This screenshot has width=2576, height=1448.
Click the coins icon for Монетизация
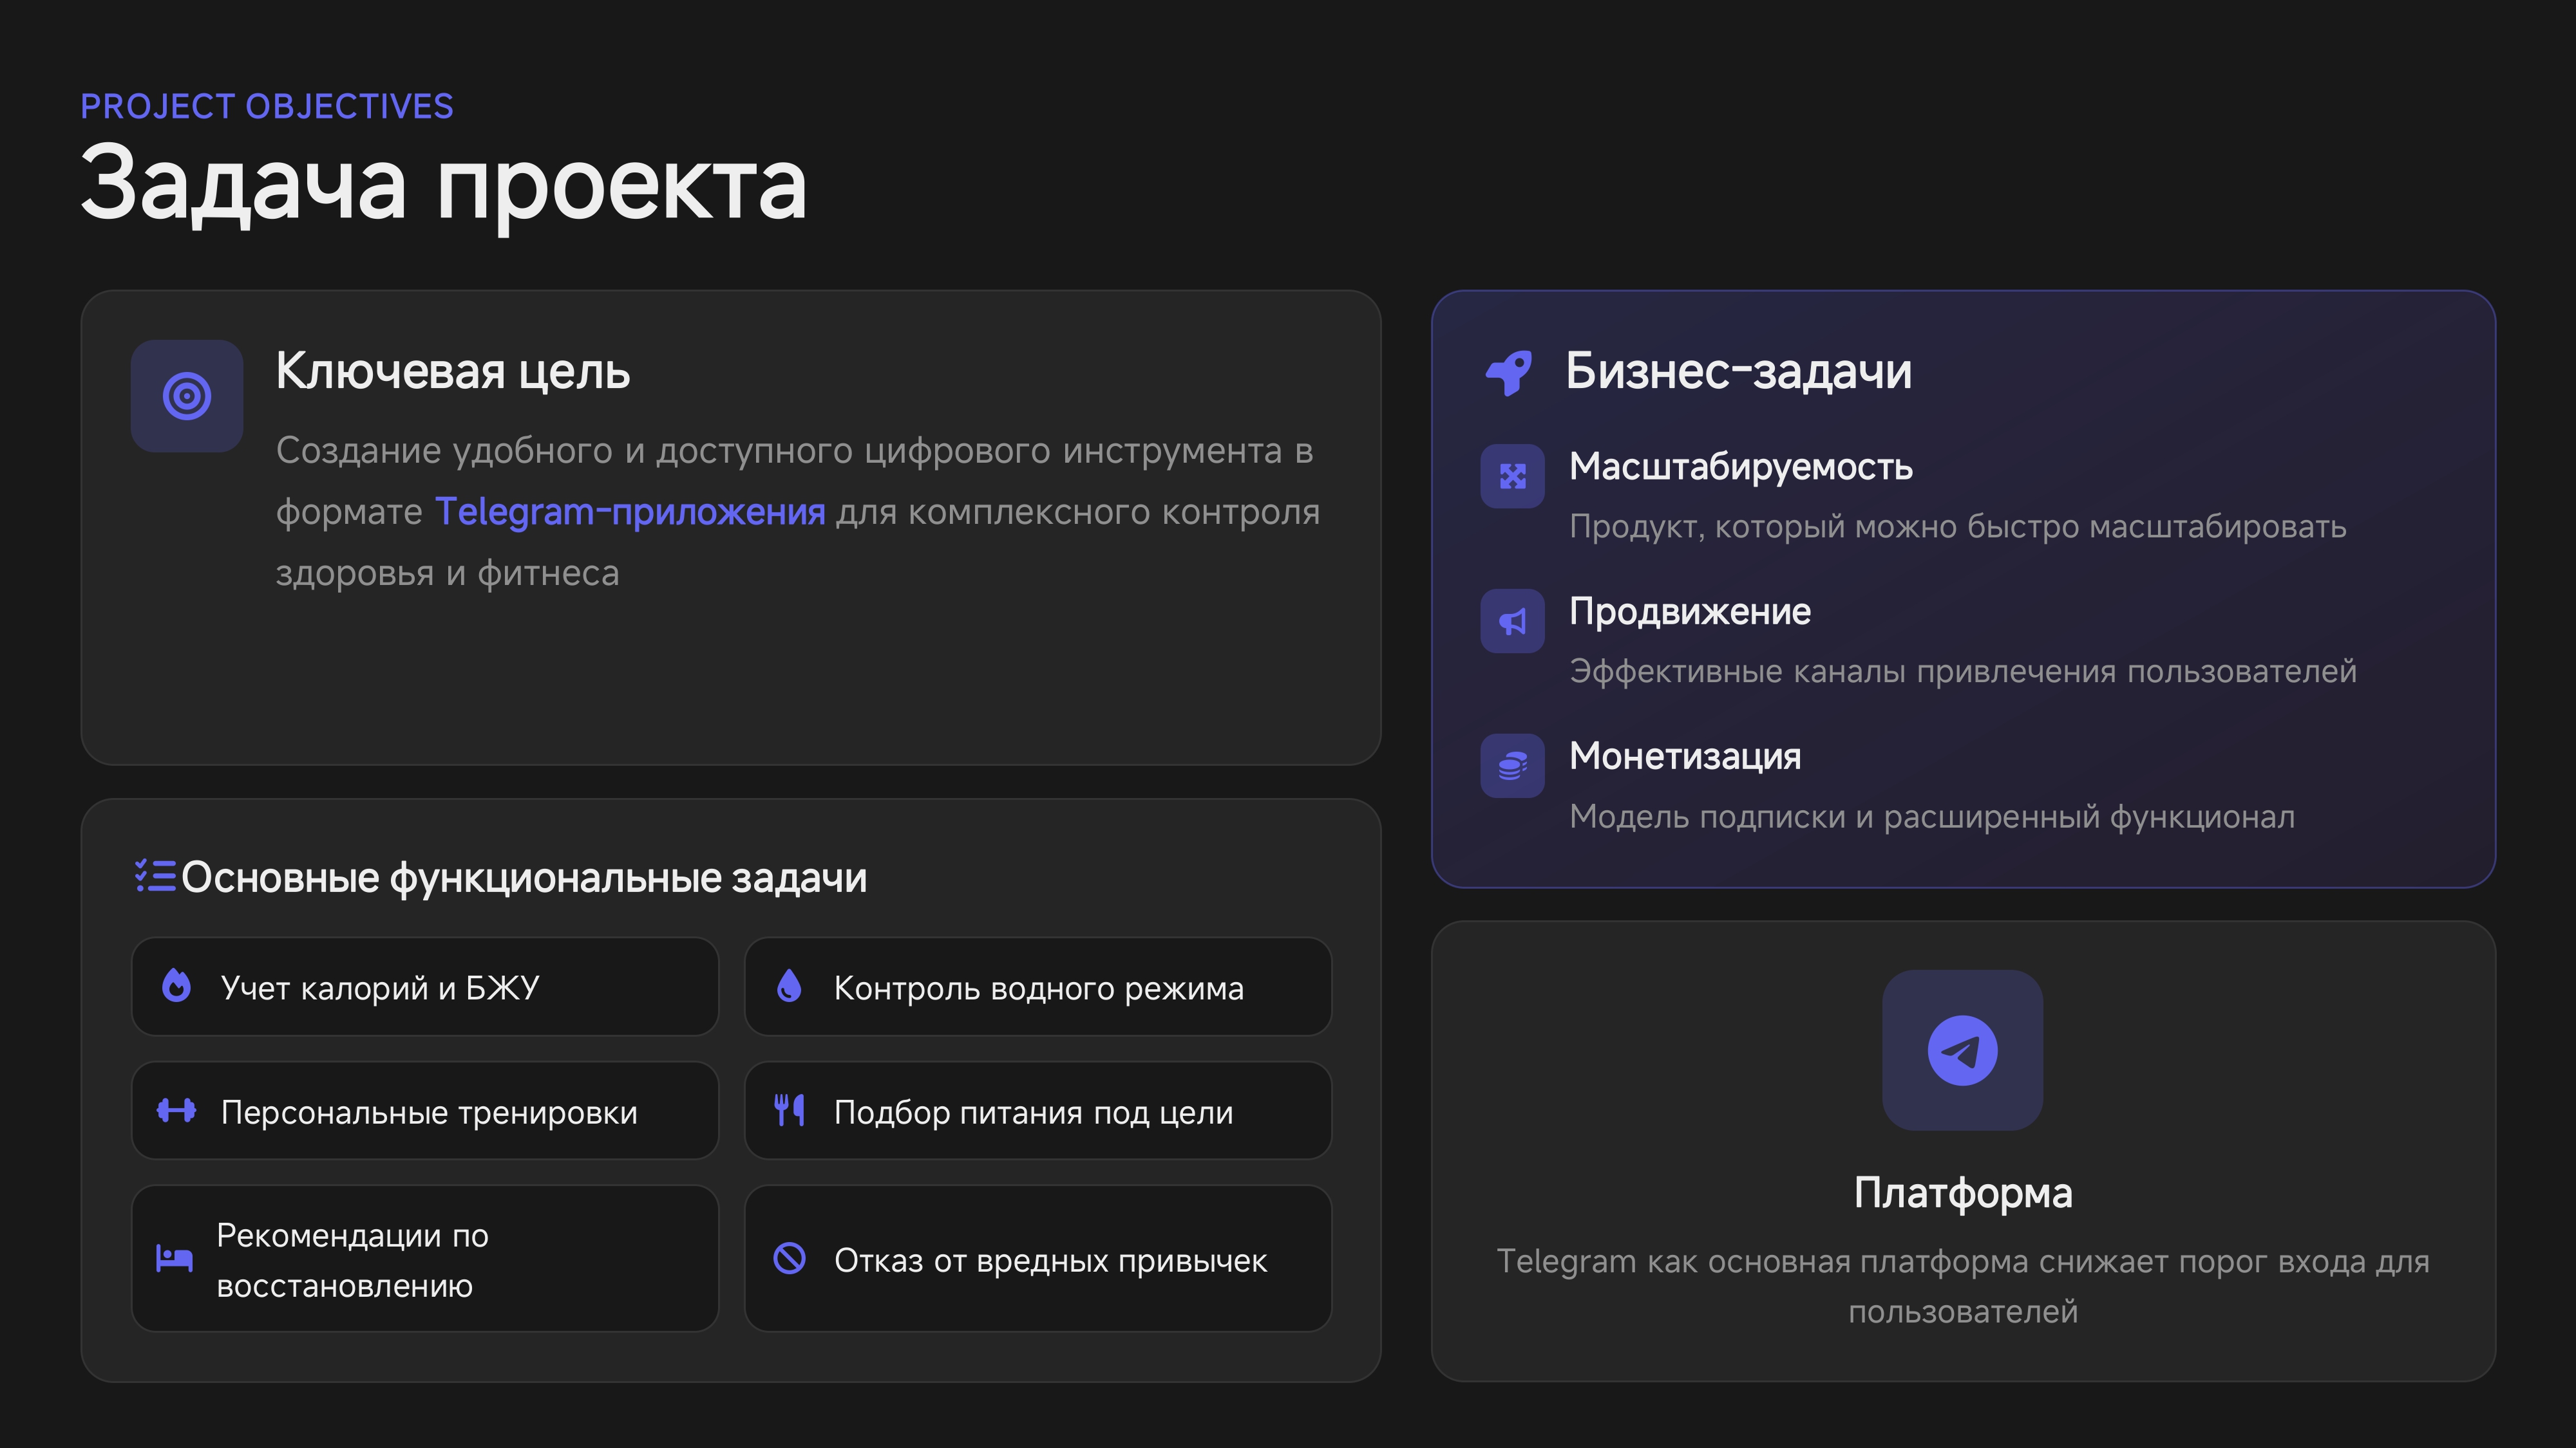[1512, 766]
